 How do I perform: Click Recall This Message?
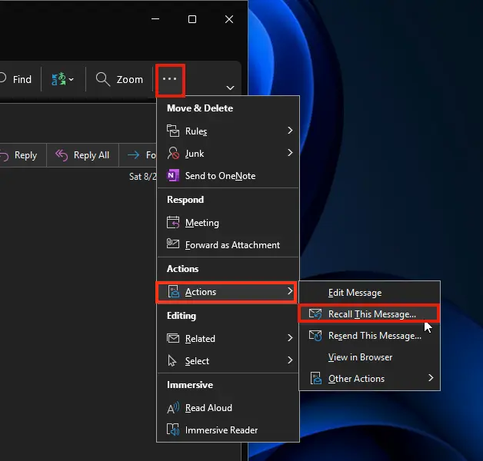(371, 313)
